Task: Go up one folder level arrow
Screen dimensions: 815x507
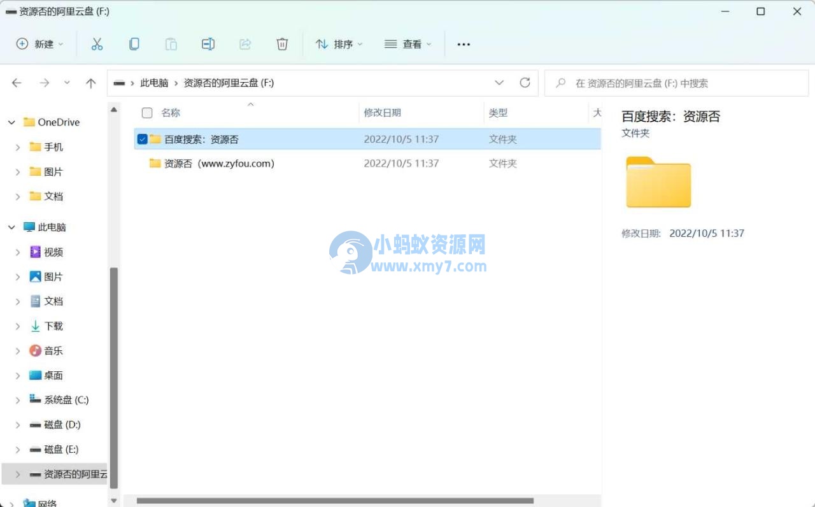Action: pos(91,83)
